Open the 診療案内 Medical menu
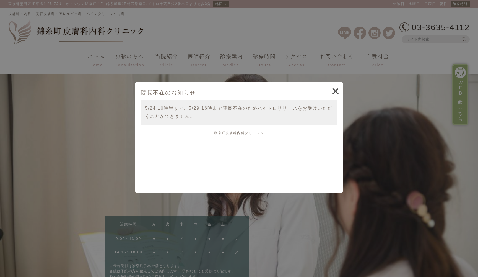Image resolution: width=478 pixels, height=277 pixels. click(231, 60)
